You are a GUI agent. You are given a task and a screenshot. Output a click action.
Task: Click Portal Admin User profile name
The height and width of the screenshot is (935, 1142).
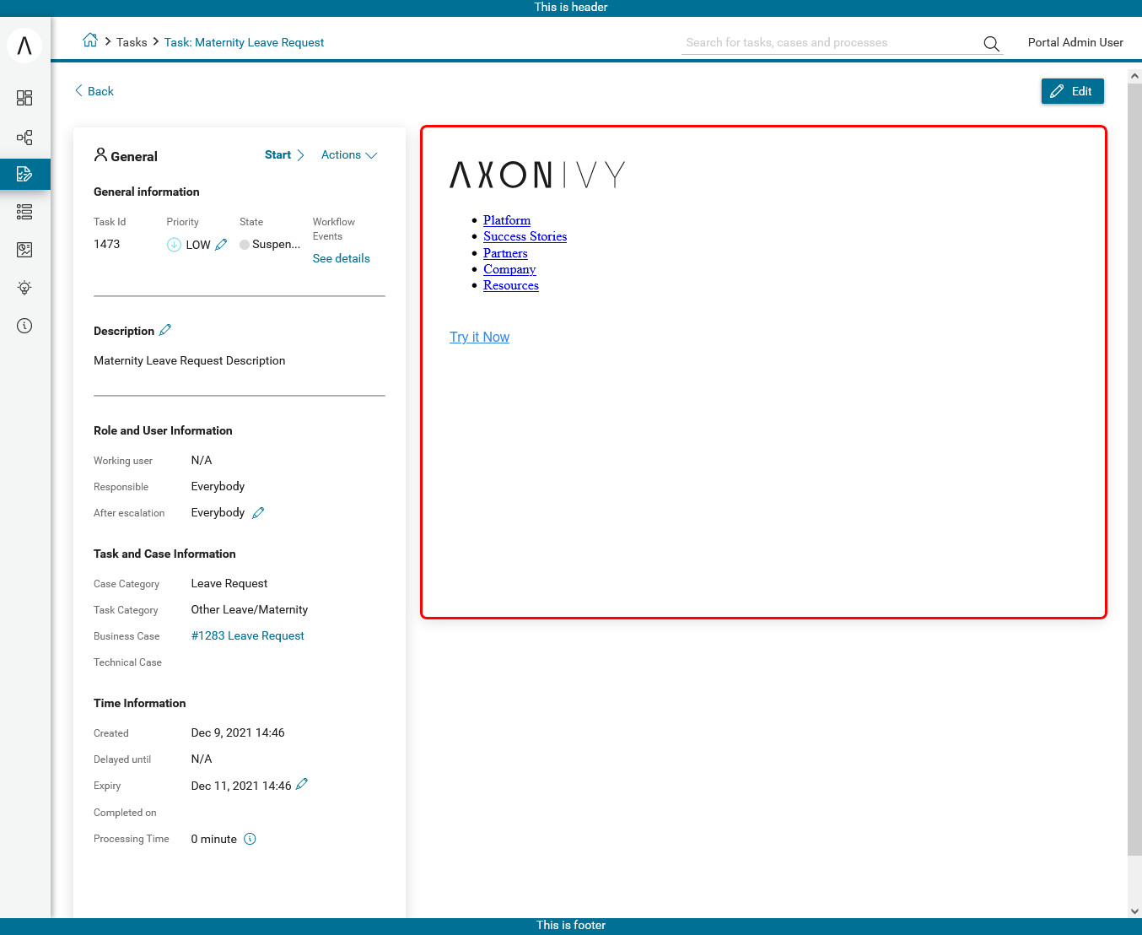[1075, 42]
